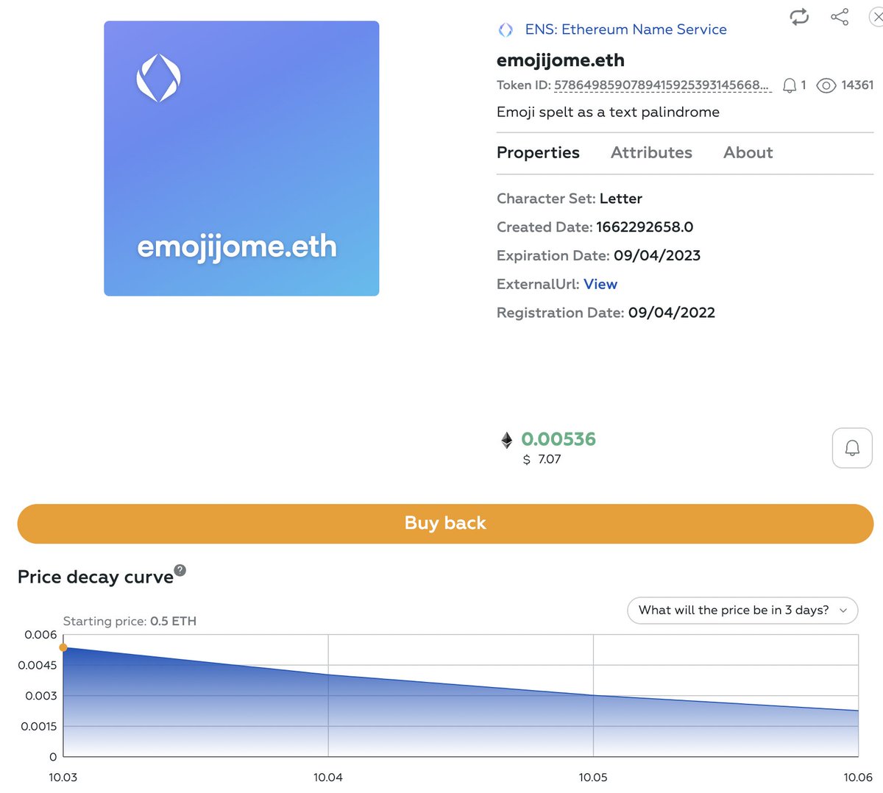883x793 pixels.
Task: Click the share icon
Action: 840,17
